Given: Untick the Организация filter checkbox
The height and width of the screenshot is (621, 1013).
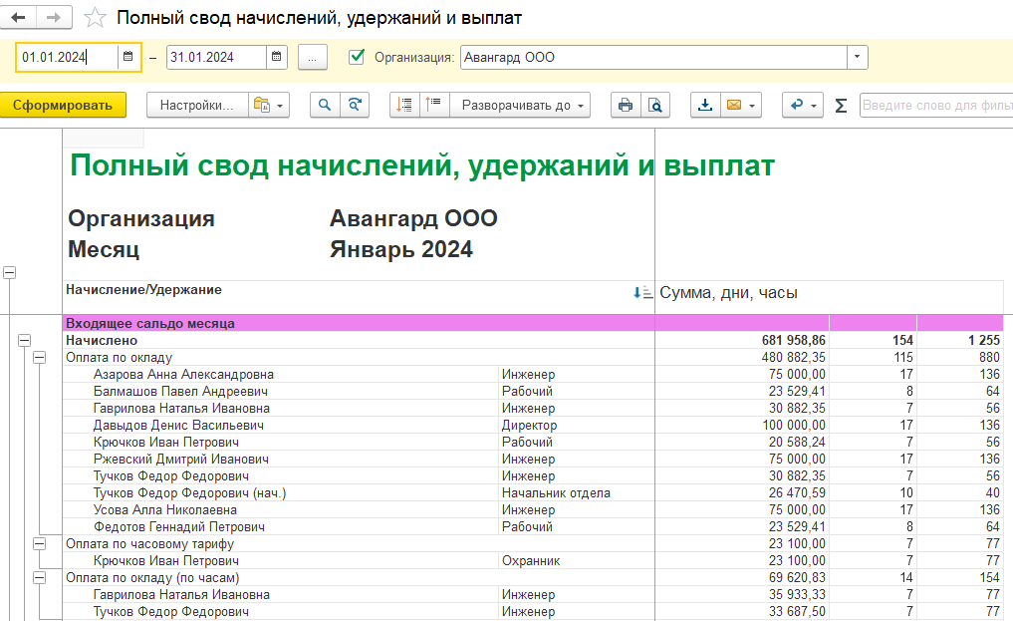Looking at the screenshot, I should (x=357, y=57).
